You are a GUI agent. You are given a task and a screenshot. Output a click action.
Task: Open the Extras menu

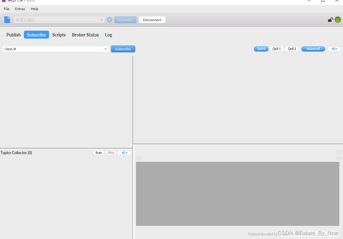[x=20, y=9]
